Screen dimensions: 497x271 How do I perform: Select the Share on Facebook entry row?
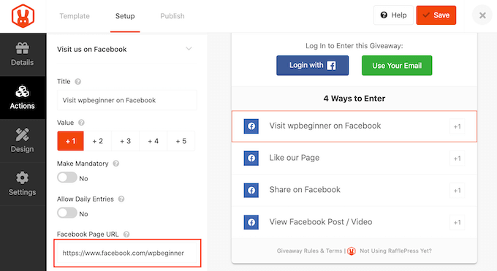click(354, 190)
